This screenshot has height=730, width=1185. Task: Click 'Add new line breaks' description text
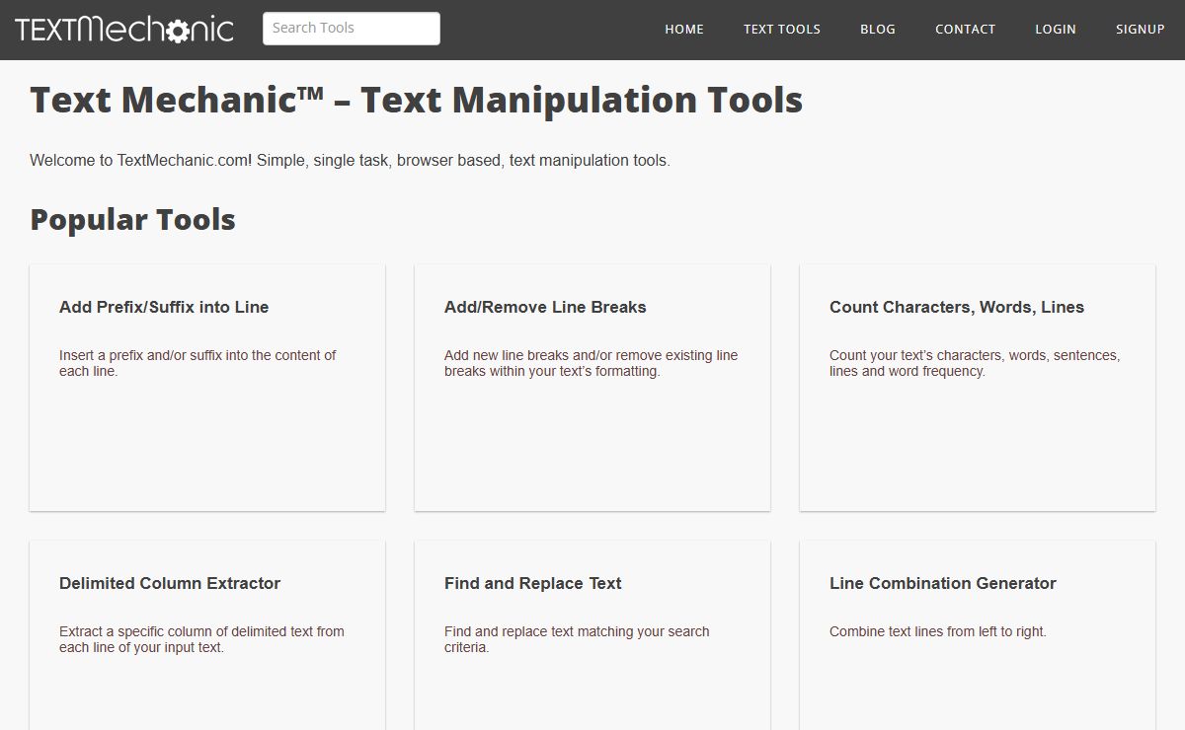coord(591,363)
